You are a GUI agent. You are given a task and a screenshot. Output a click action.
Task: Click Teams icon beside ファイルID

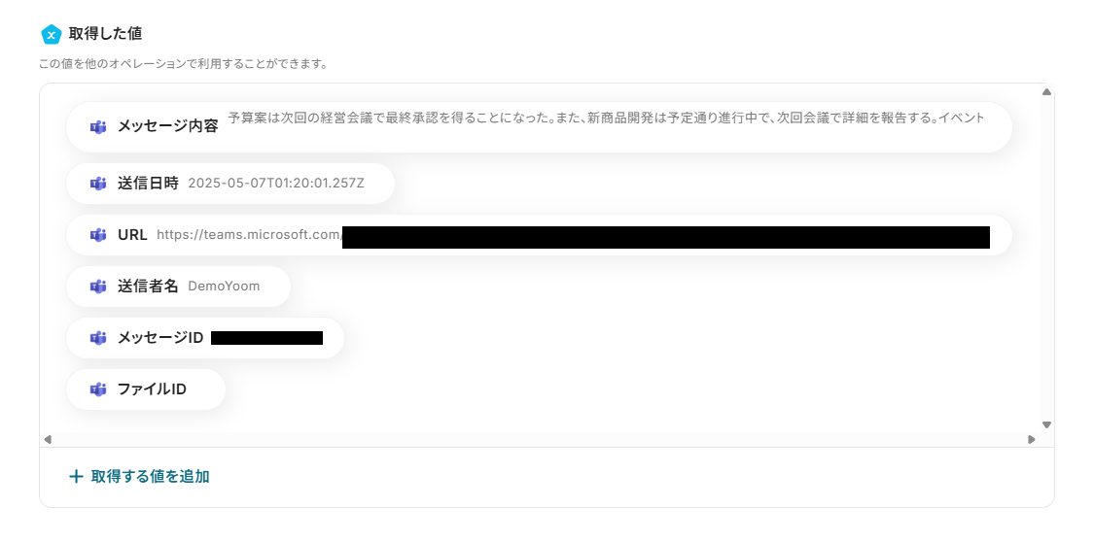[97, 389]
